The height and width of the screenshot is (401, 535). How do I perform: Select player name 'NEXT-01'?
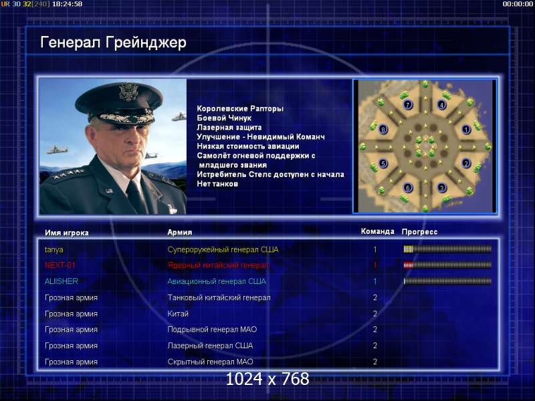coord(60,265)
